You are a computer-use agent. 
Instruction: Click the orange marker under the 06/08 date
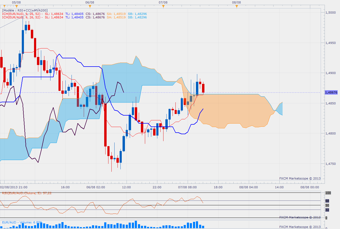click(90, 6)
